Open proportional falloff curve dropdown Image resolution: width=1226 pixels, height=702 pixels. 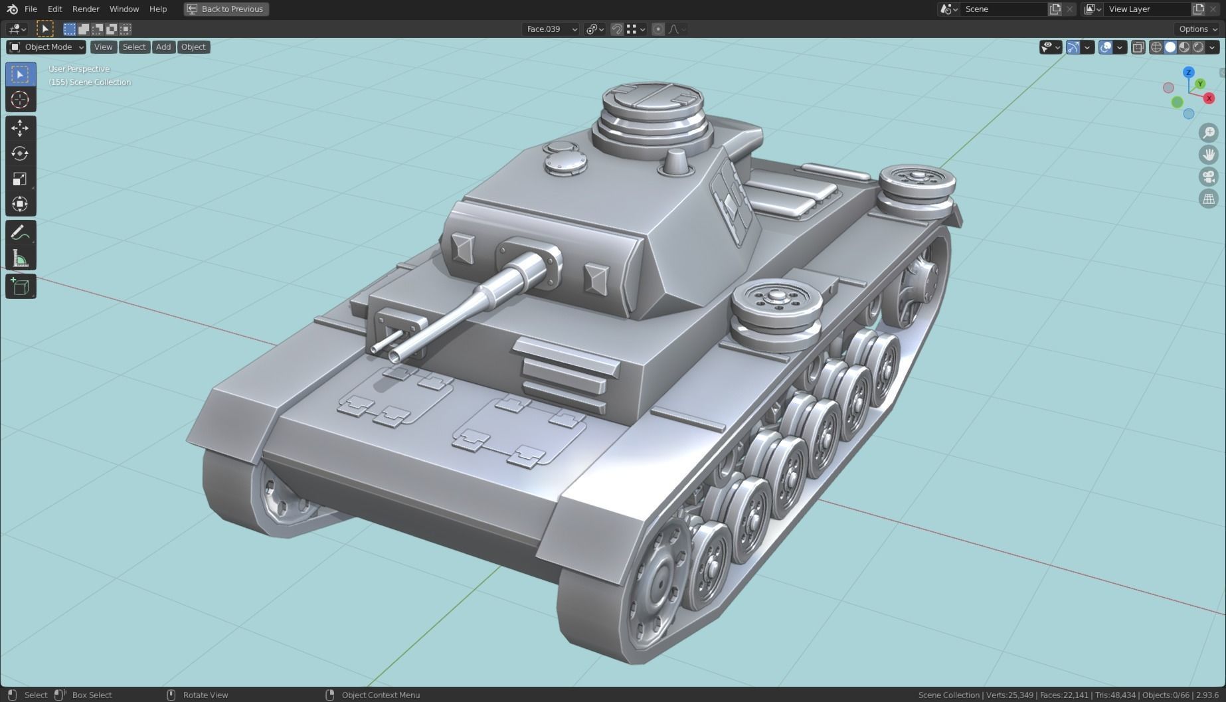pos(677,29)
